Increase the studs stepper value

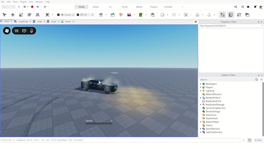pos(73,14)
